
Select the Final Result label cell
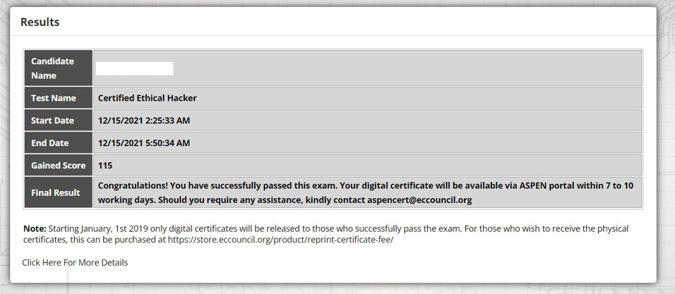[x=59, y=192]
